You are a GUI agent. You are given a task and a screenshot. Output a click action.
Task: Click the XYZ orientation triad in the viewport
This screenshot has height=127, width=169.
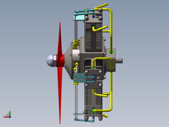point(7,113)
